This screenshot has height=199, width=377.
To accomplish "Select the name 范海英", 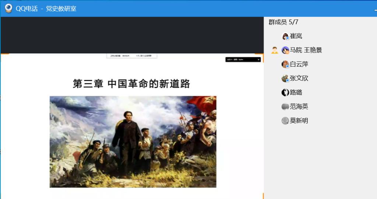I will click(x=299, y=107).
